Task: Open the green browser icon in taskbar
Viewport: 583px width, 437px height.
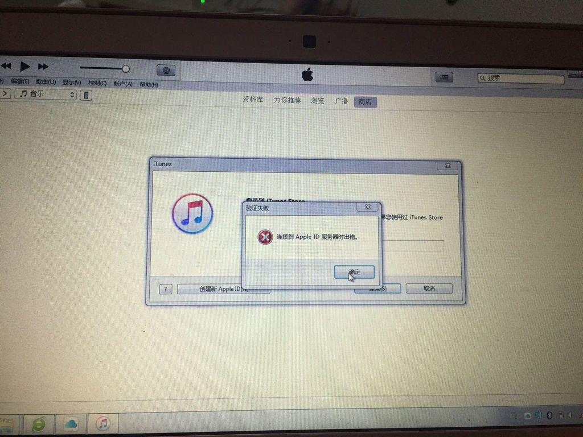Action: point(39,424)
